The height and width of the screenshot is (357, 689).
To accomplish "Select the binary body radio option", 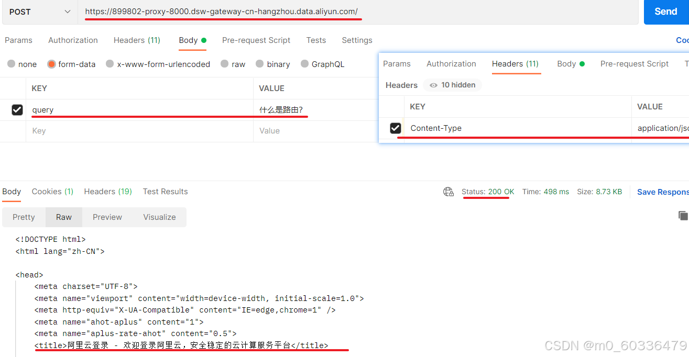I will (259, 64).
